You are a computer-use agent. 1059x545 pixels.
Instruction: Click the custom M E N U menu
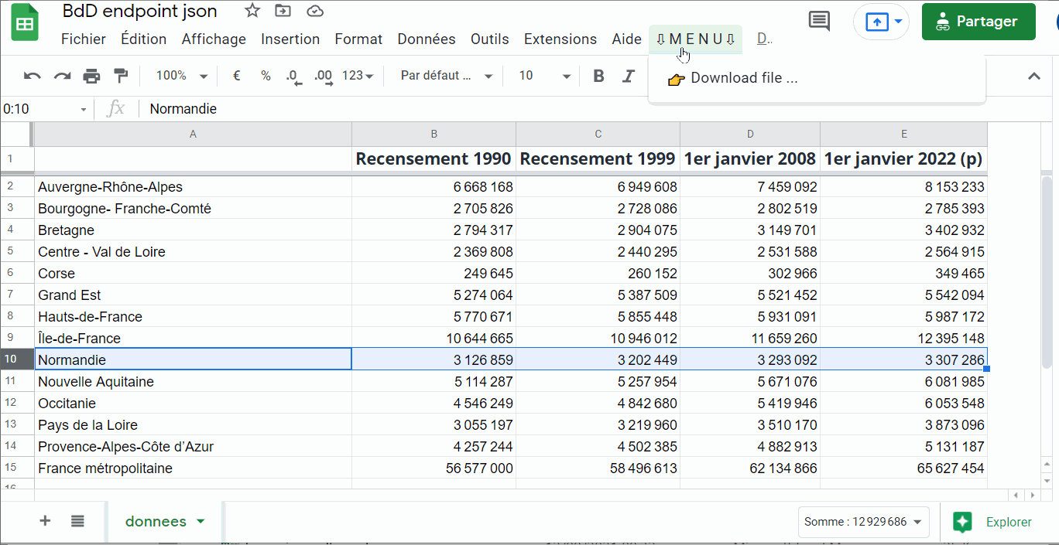pyautogui.click(x=695, y=39)
